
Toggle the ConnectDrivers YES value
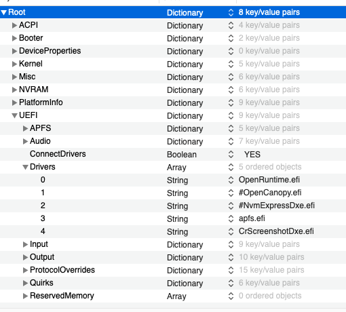[x=252, y=155]
